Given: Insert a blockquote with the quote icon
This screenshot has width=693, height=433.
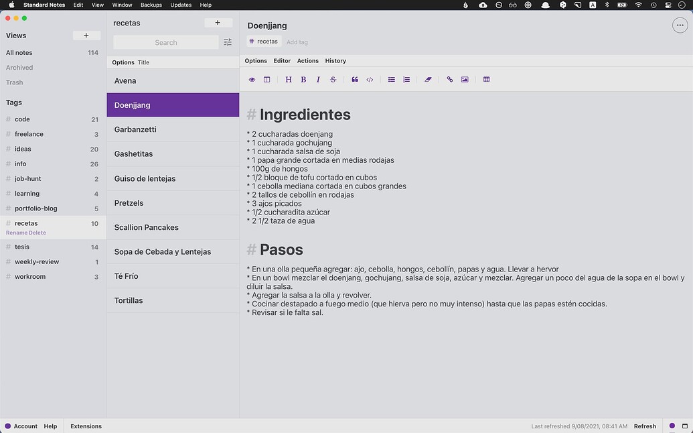Looking at the screenshot, I should pos(355,80).
